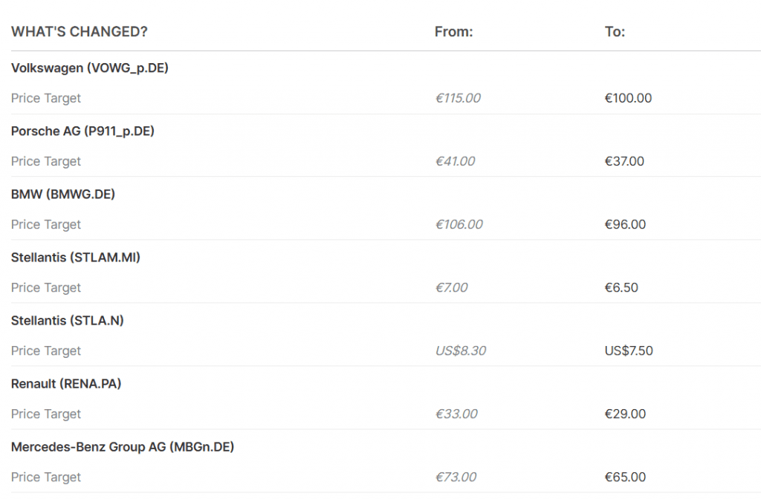Open Mercedes-Benz Group AG (MBGn.DE) entry
The width and height of the screenshot is (761, 499).
pyautogui.click(x=124, y=447)
